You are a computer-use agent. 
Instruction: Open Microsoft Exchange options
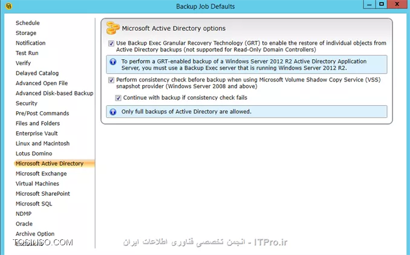pyautogui.click(x=41, y=174)
